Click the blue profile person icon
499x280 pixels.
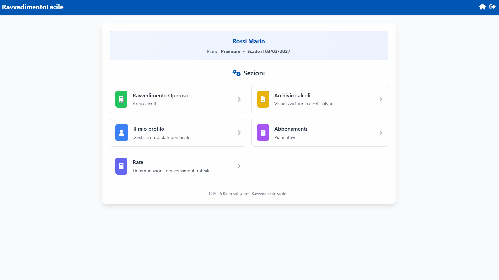121,133
